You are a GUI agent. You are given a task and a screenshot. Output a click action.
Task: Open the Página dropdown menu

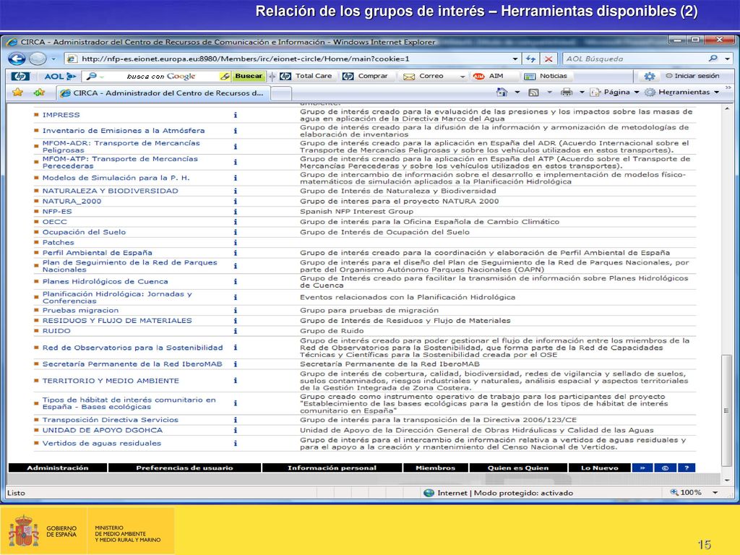pyautogui.click(x=614, y=92)
